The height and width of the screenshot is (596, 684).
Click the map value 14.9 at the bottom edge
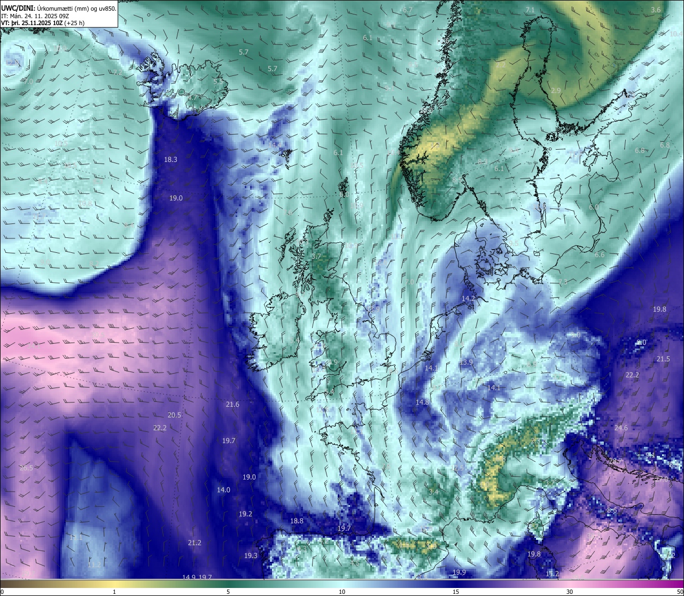pyautogui.click(x=189, y=577)
